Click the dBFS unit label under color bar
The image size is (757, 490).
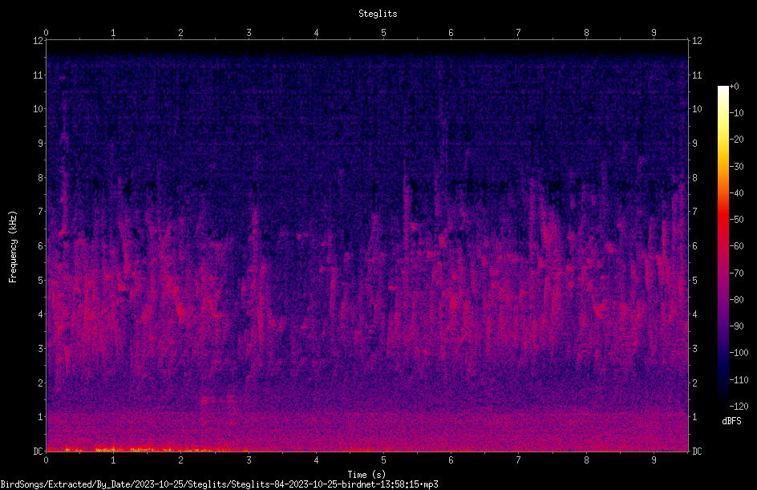(731, 421)
